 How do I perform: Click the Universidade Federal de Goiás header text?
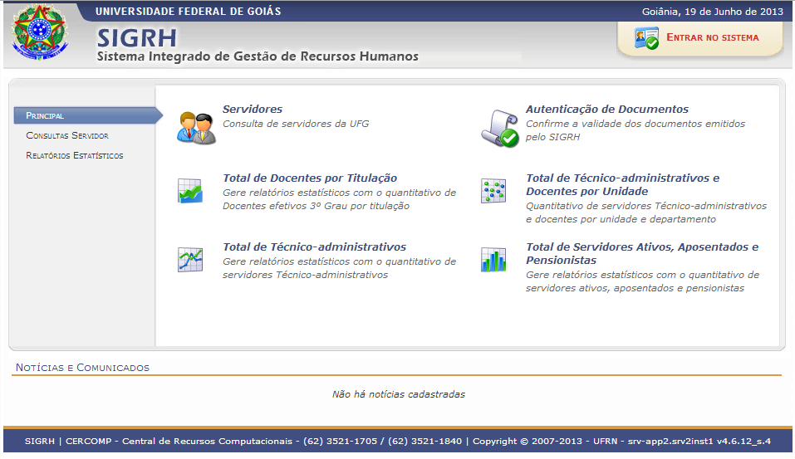(x=188, y=11)
